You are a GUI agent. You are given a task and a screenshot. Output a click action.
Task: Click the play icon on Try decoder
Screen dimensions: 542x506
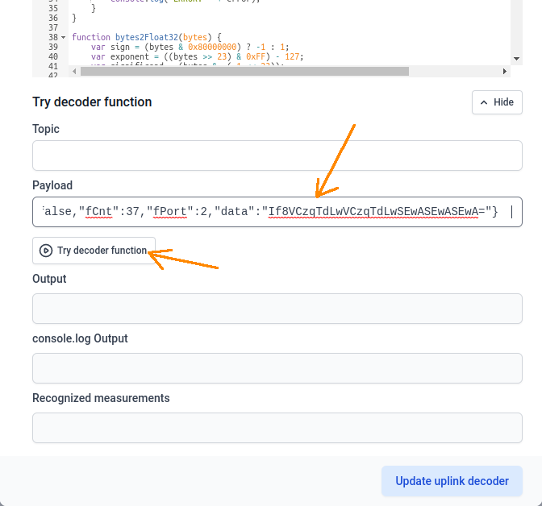click(x=46, y=251)
